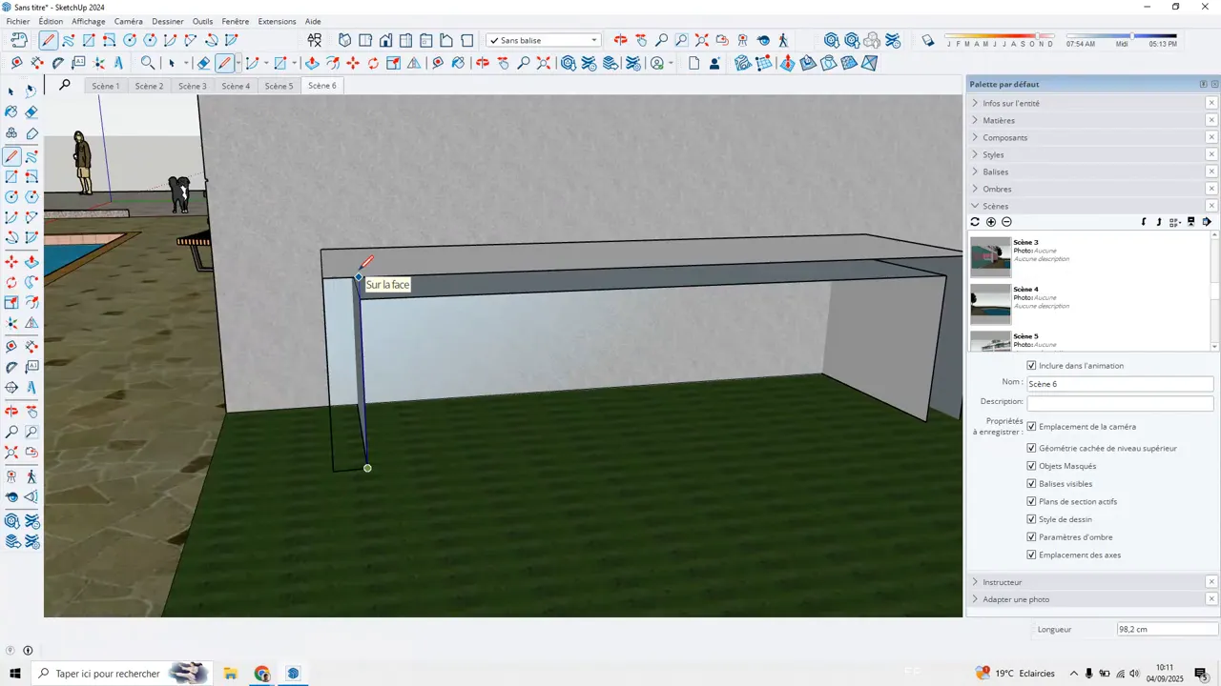Switch to Scène 1 tab
Image resolution: width=1221 pixels, height=686 pixels.
pyautogui.click(x=106, y=86)
